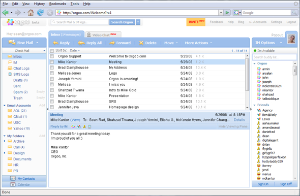Screen dimensions: 300x196
Task: Click the AIM running man icon in Reply by IM
Action: 84,126
